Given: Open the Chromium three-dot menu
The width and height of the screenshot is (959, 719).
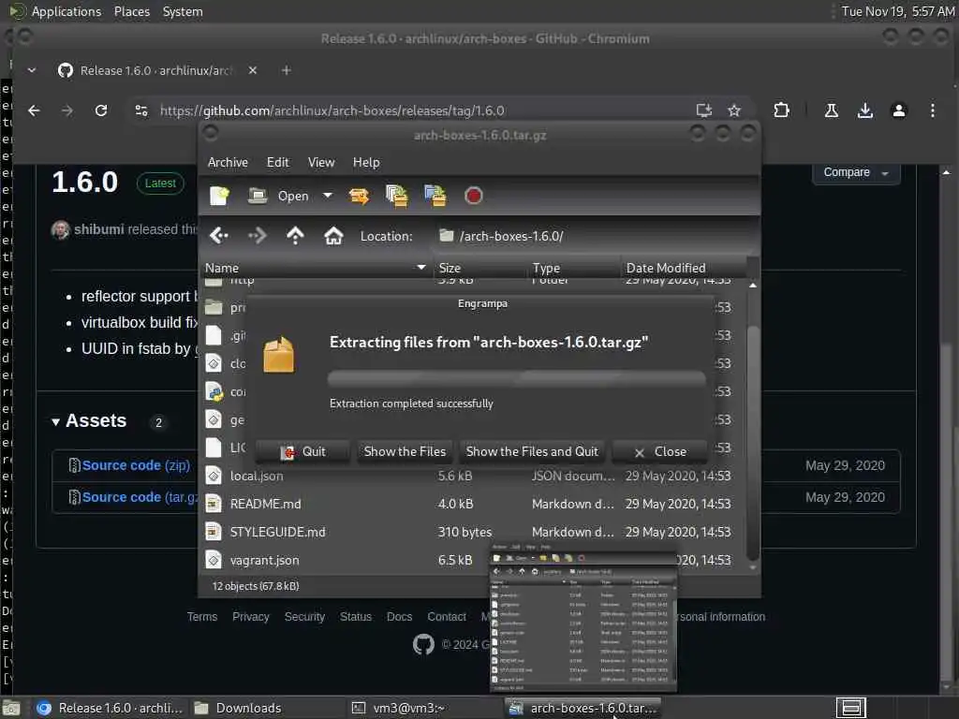Looking at the screenshot, I should pyautogui.click(x=932, y=110).
